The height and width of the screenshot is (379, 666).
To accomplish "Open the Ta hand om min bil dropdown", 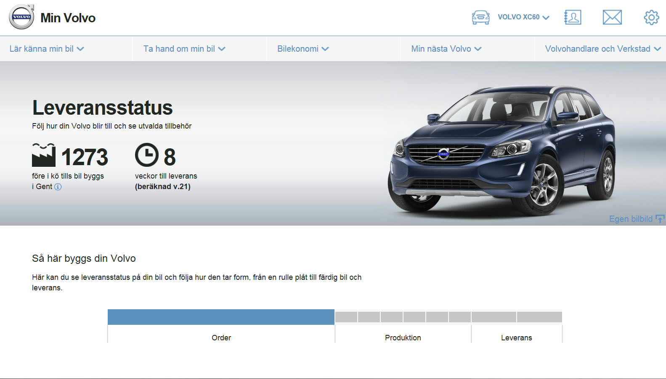I will pyautogui.click(x=184, y=49).
